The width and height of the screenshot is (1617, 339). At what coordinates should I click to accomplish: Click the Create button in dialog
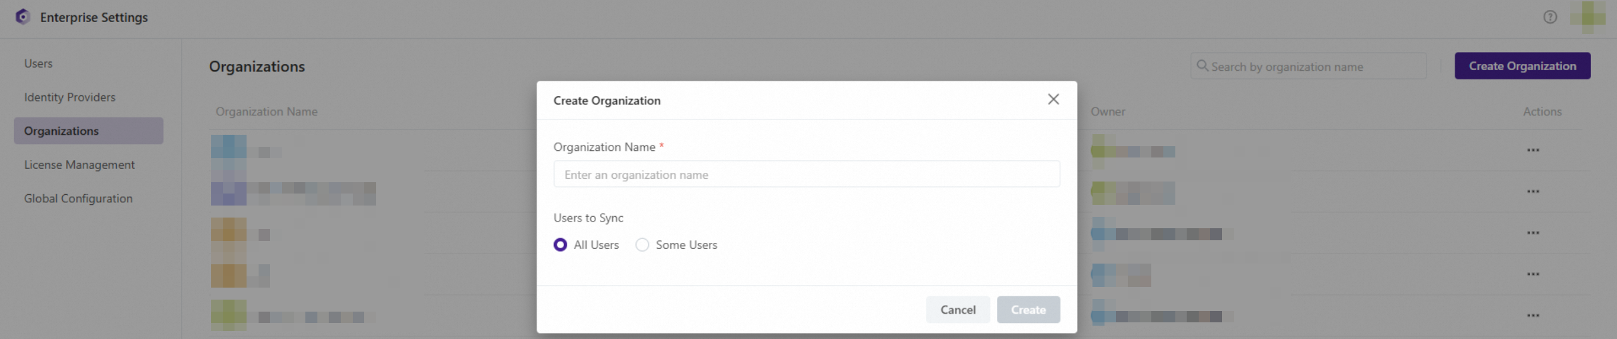1028,310
